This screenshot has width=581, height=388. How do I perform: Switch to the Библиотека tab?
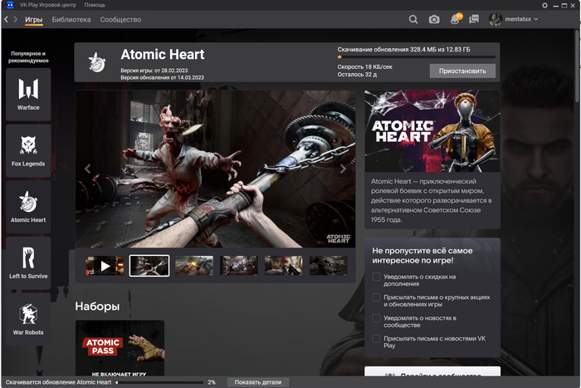coord(71,20)
